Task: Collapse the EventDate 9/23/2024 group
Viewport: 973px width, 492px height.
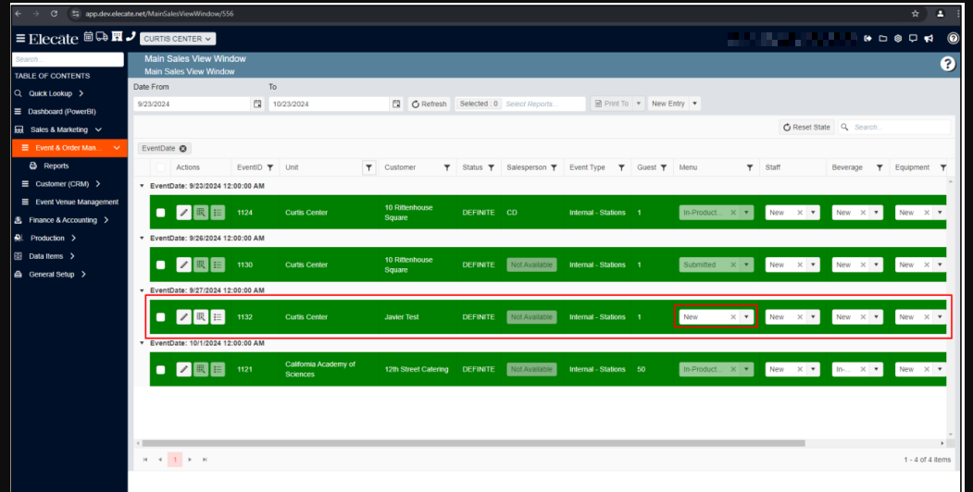Action: click(141, 186)
